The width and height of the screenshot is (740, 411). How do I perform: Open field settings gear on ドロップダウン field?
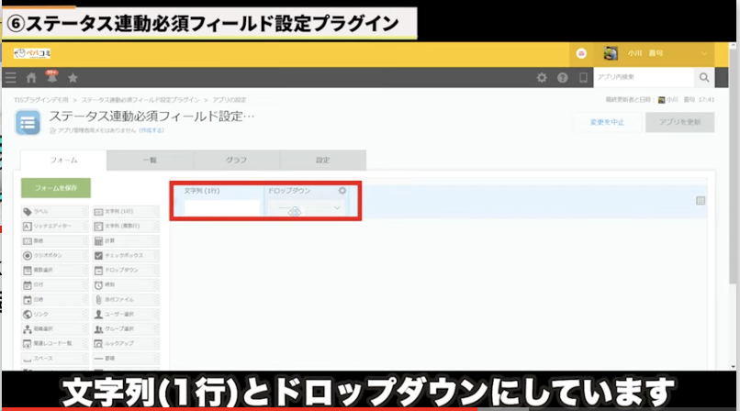click(342, 191)
